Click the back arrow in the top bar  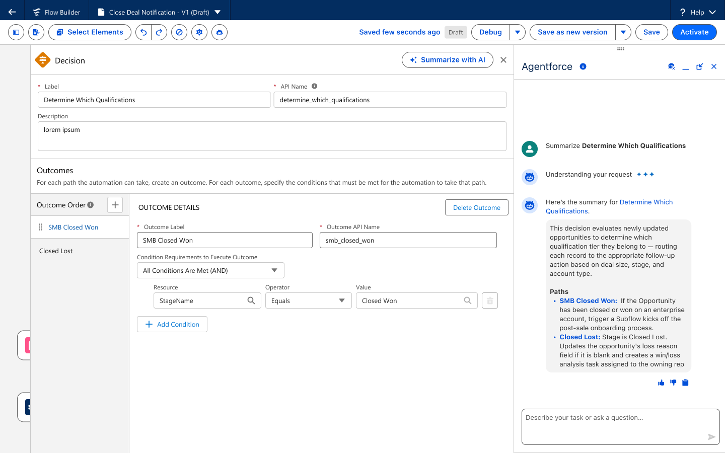12,12
